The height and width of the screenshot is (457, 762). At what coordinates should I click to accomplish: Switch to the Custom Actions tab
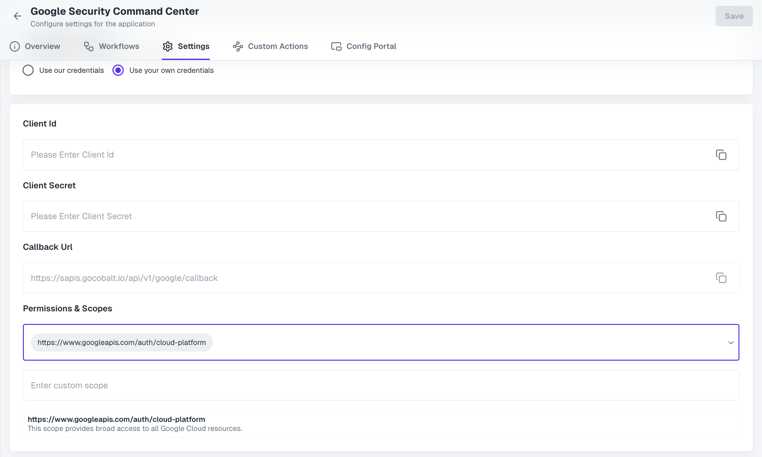point(278,46)
